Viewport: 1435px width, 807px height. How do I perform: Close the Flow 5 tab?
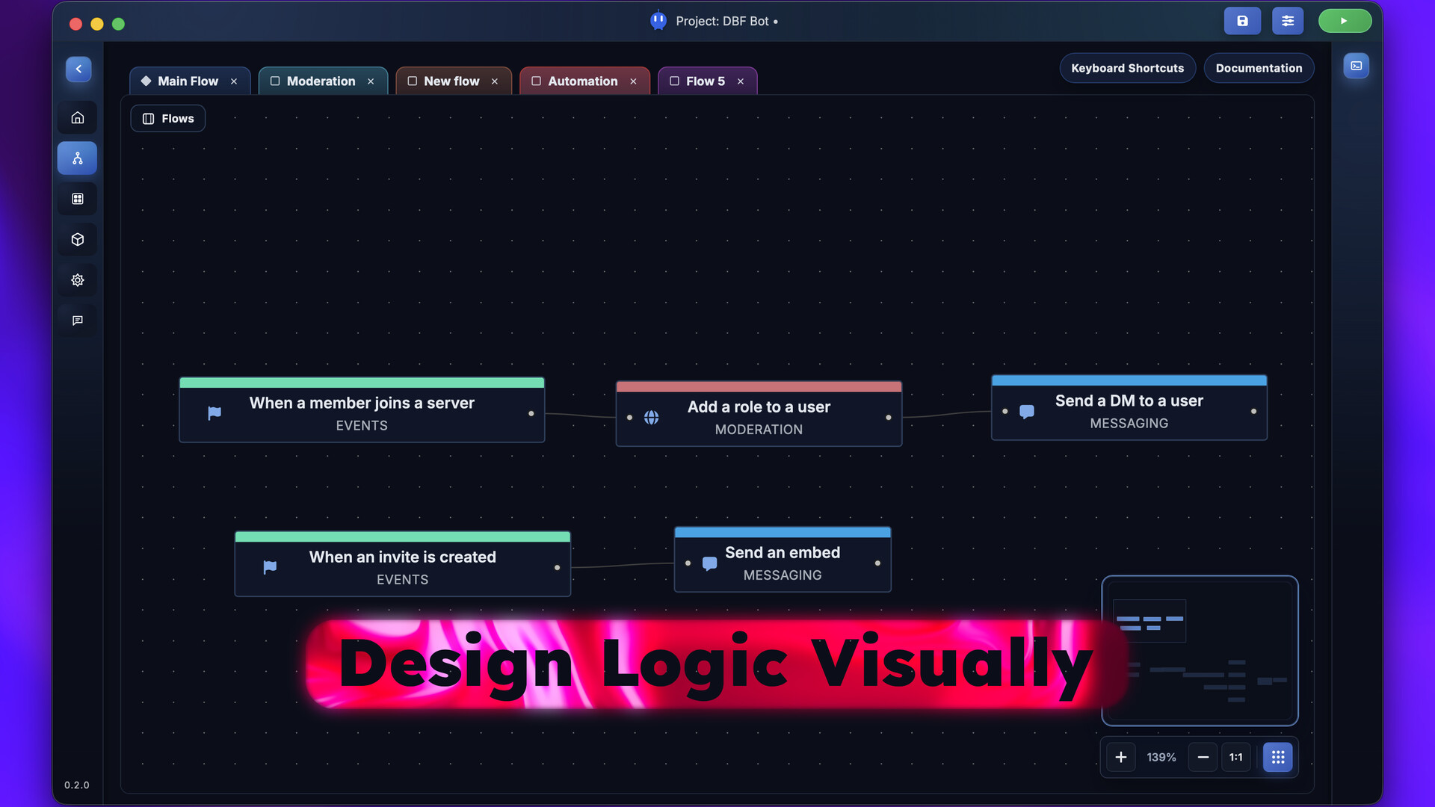pyautogui.click(x=741, y=81)
